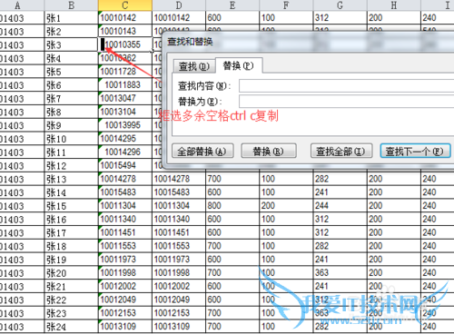
Task: Select cell containing 张3
Action: (x=71, y=44)
